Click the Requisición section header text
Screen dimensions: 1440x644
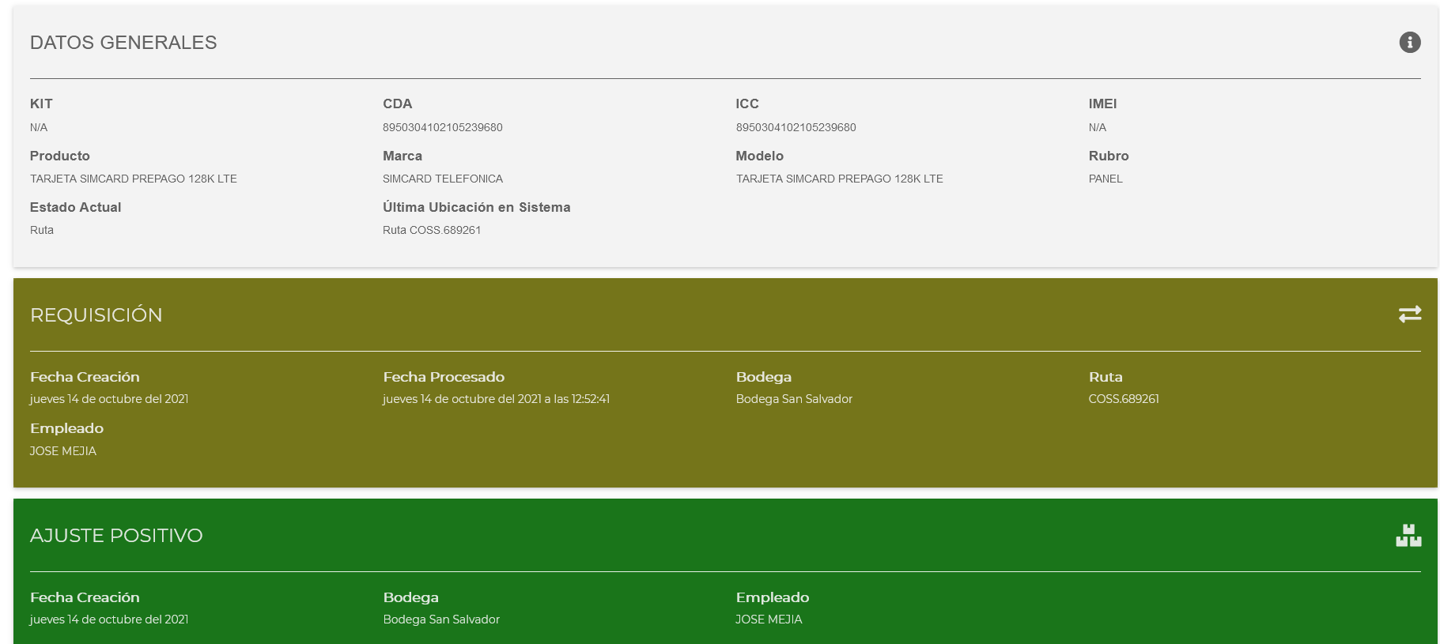coord(96,315)
